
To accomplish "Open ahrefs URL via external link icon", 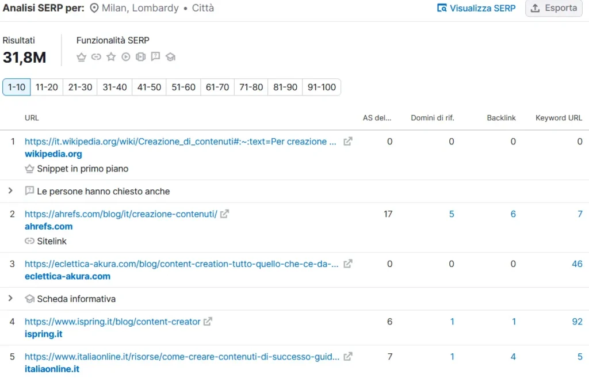I will point(225,214).
